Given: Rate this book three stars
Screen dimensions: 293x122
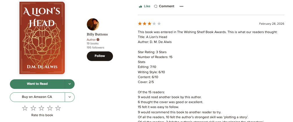Looking at the screenshot, I should coord(42,108).
